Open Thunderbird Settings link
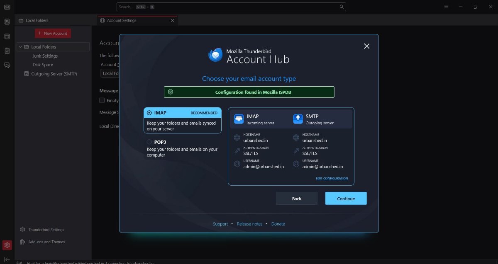Image resolution: width=498 pixels, height=264 pixels. point(46,230)
